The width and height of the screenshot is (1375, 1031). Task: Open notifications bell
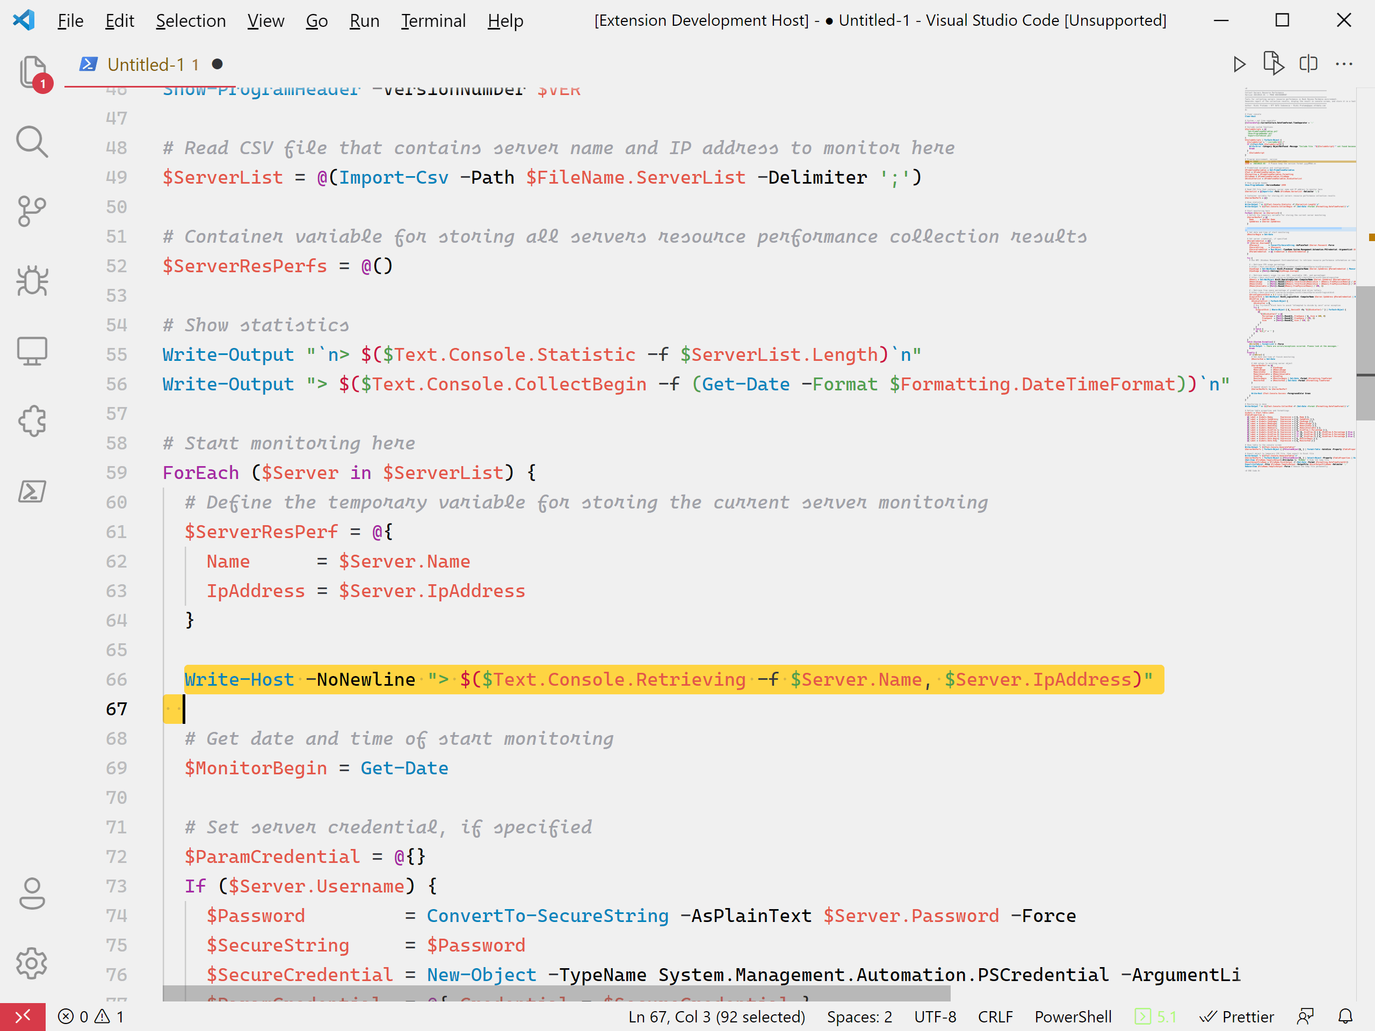(1345, 1017)
